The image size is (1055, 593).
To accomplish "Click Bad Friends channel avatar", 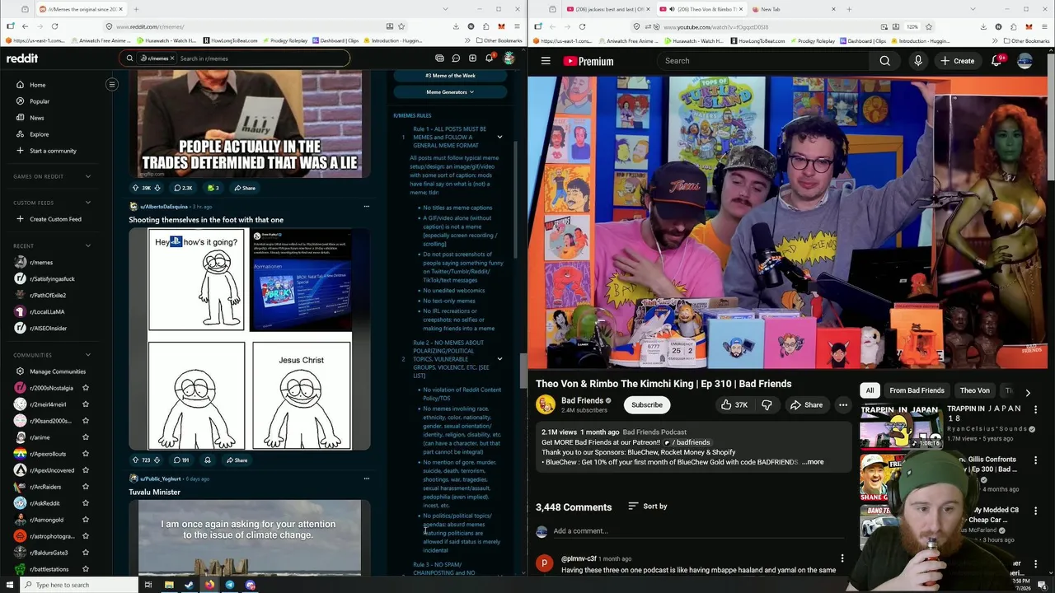I will [x=546, y=404].
